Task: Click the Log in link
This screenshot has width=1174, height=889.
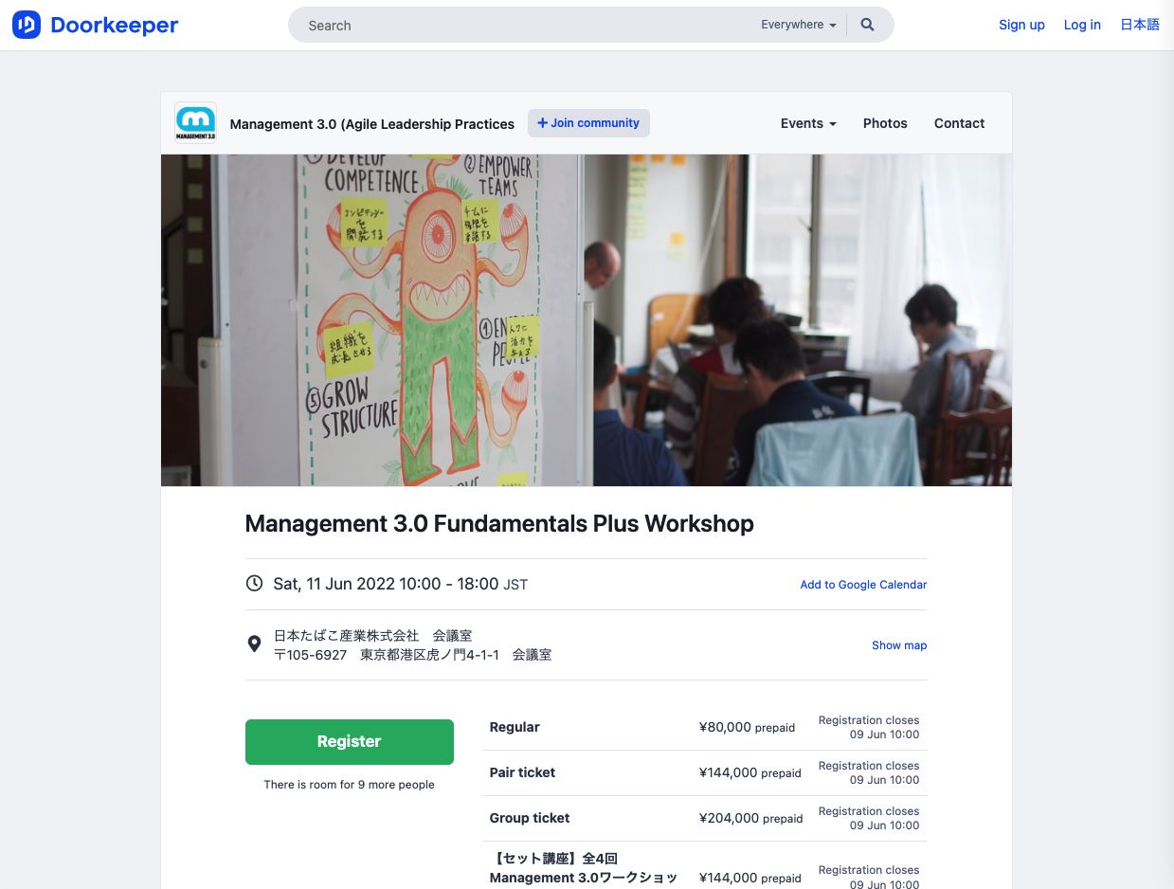Action: tap(1082, 25)
